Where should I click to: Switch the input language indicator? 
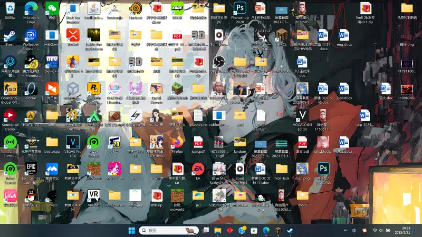[354, 231]
